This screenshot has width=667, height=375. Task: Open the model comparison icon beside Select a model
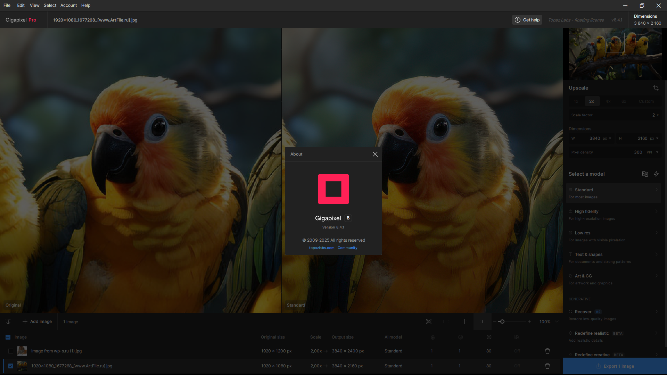645,174
